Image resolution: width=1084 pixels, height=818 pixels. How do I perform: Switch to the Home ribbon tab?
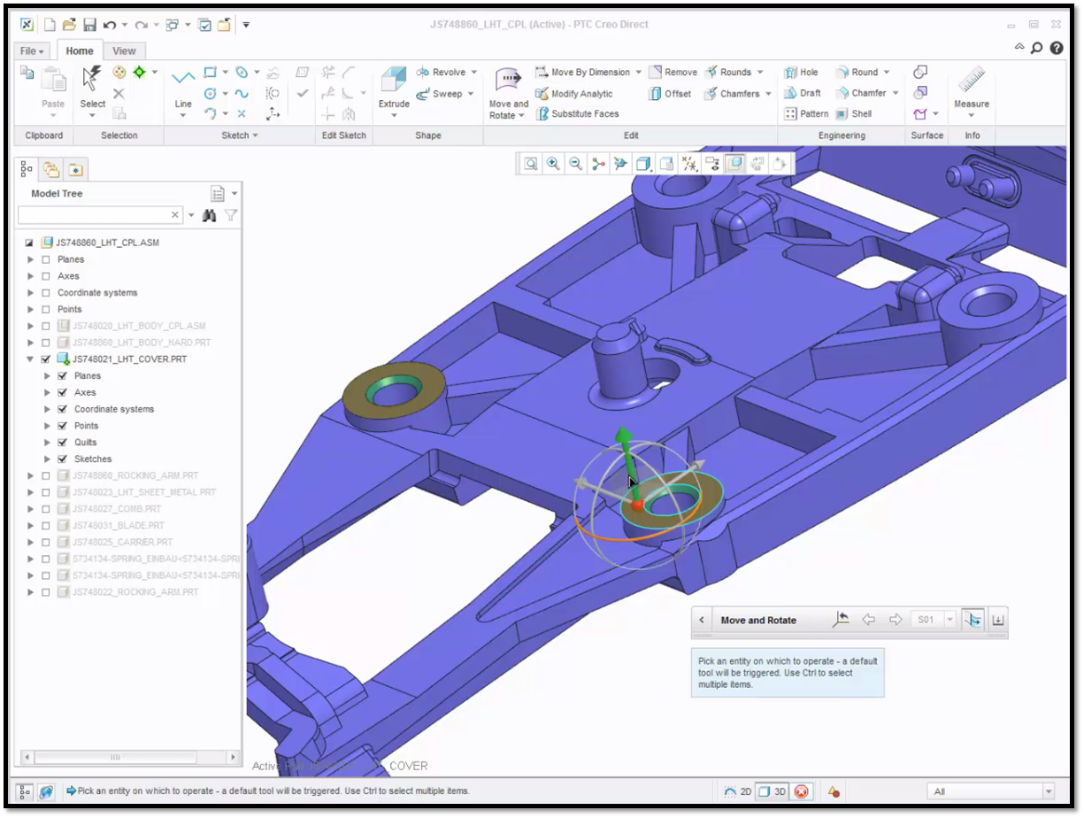80,50
